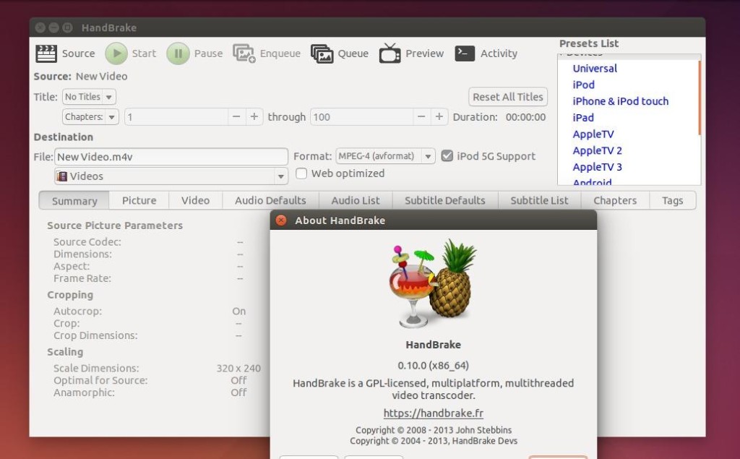Click the File name input field
The height and width of the screenshot is (459, 740).
point(171,157)
